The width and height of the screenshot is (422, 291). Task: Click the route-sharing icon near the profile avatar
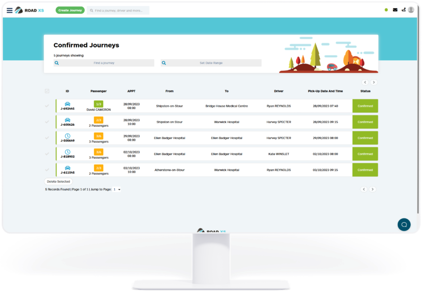403,10
